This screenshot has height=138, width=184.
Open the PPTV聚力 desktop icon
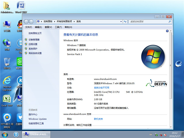pos(7,121)
